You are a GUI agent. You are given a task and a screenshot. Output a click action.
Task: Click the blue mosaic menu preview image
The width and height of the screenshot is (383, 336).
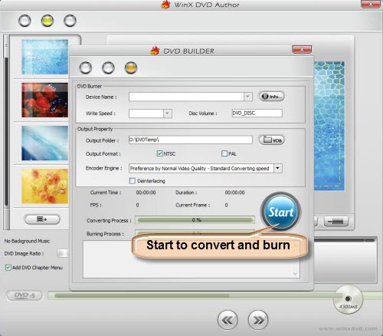click(x=329, y=125)
